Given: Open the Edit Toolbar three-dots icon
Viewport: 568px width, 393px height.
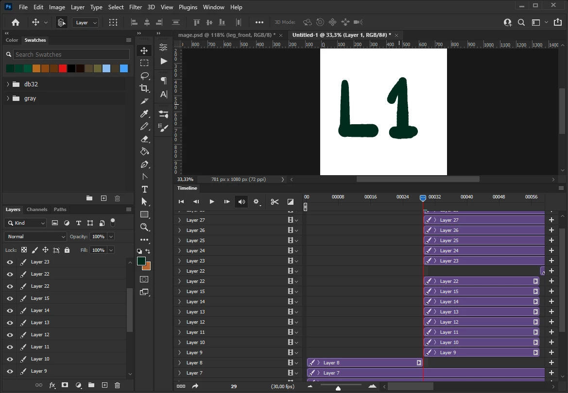Looking at the screenshot, I should point(144,240).
